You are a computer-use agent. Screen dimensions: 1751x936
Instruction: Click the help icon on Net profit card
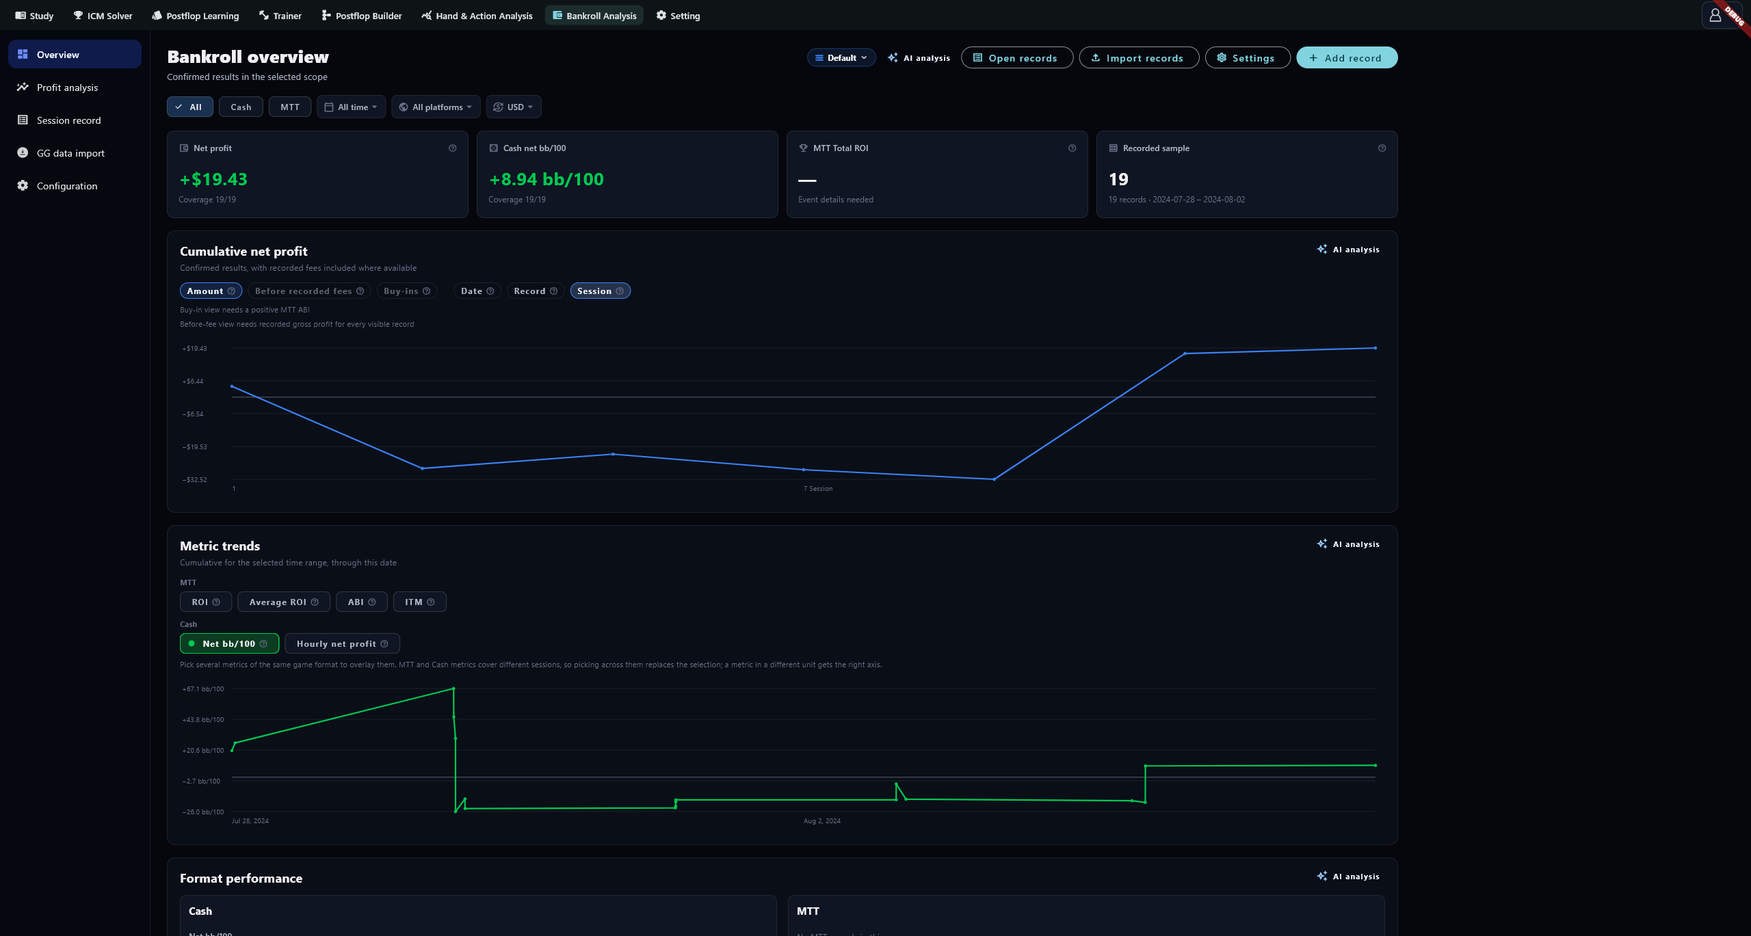(452, 148)
